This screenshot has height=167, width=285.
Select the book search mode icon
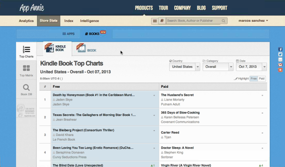pos(162,21)
